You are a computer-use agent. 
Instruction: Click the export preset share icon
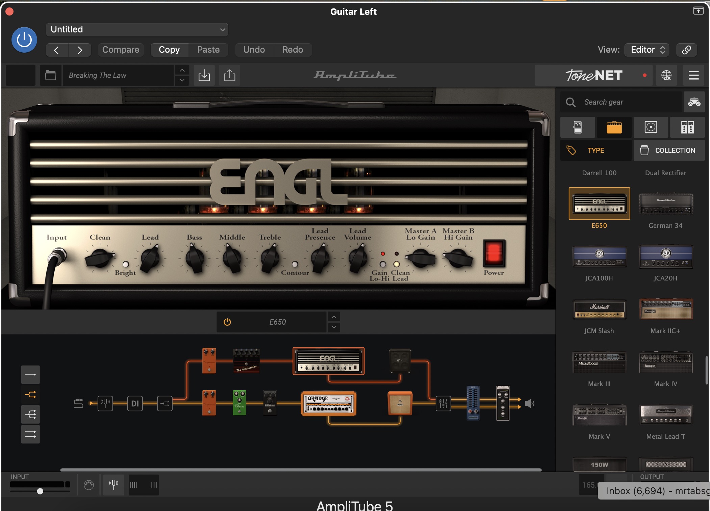pyautogui.click(x=230, y=75)
